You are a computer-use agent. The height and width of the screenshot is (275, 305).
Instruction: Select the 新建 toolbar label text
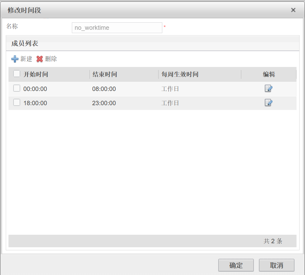[26, 59]
